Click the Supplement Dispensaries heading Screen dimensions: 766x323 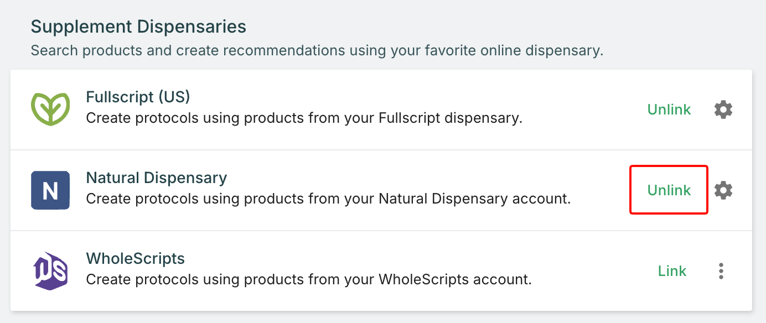click(138, 27)
